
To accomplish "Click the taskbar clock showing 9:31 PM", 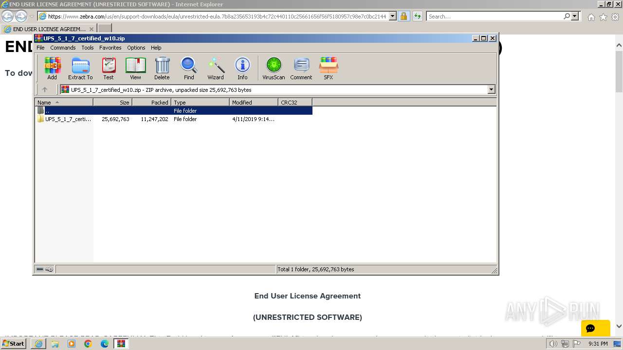I will (598, 344).
